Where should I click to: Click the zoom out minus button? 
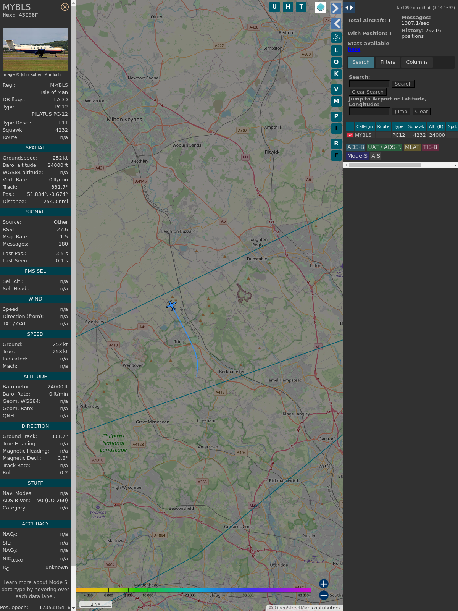pyautogui.click(x=324, y=595)
